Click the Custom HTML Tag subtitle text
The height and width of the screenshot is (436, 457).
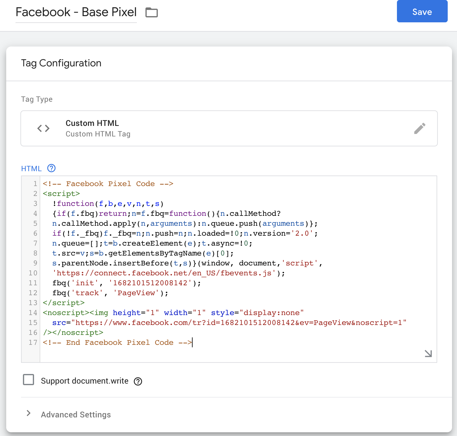pyautogui.click(x=98, y=134)
